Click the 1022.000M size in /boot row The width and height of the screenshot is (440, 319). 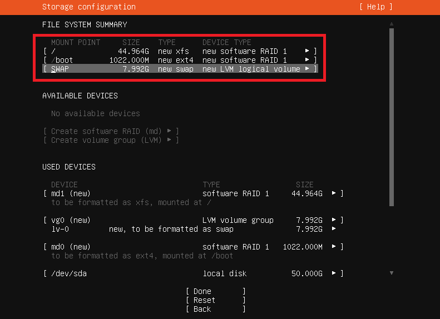[129, 60]
